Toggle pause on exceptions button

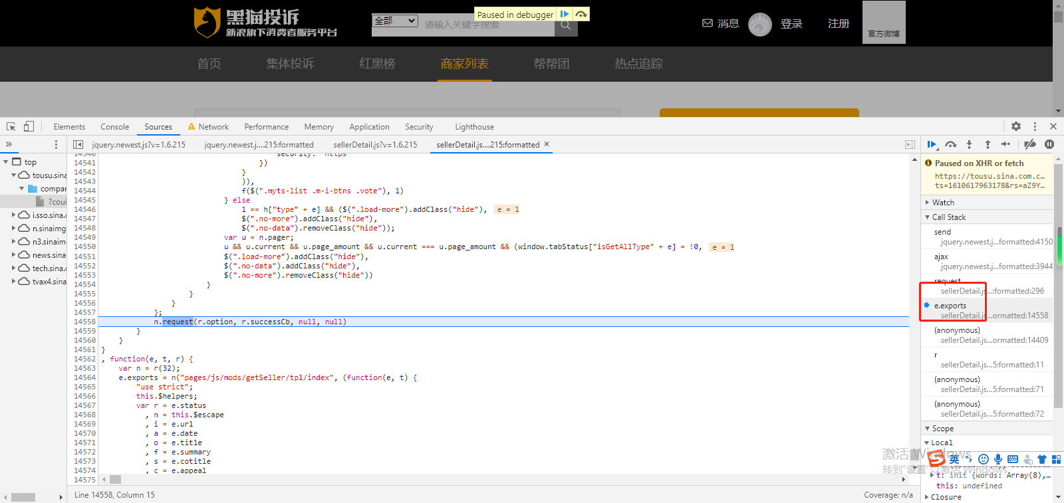[1049, 144]
